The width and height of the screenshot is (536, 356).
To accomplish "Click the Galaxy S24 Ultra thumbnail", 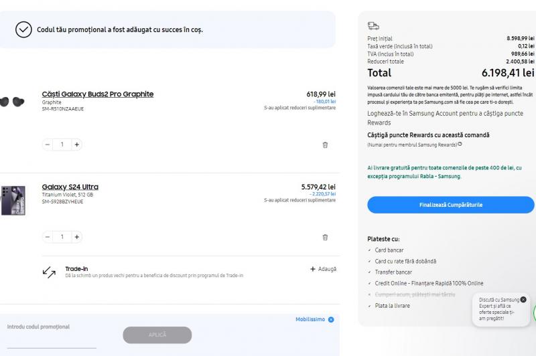I will coord(13,200).
